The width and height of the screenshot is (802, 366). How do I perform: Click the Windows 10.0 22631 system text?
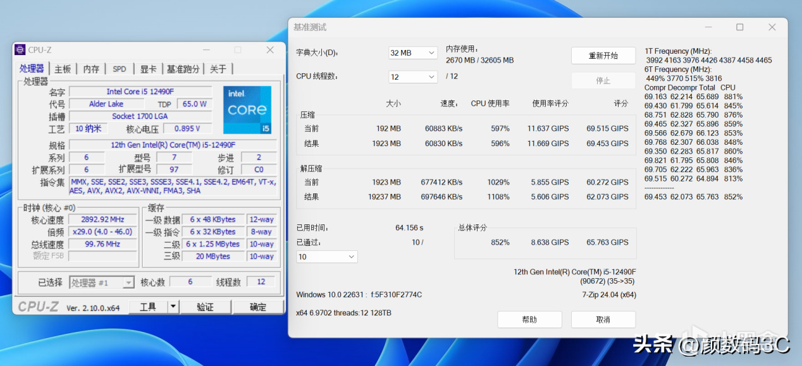coord(359,295)
